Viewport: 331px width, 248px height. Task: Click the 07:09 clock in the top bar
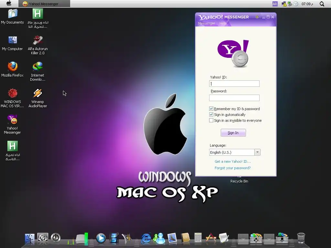click(x=307, y=4)
